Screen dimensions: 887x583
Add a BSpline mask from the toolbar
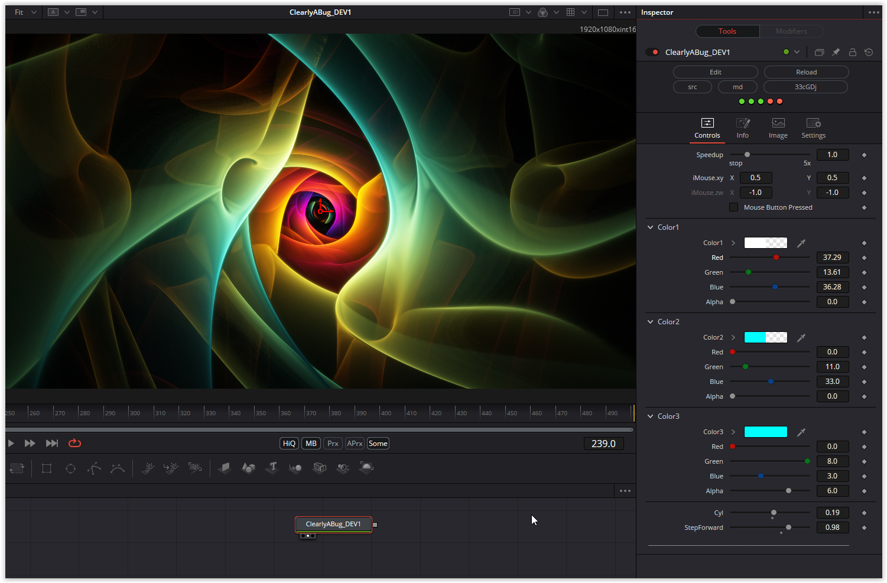(x=118, y=468)
